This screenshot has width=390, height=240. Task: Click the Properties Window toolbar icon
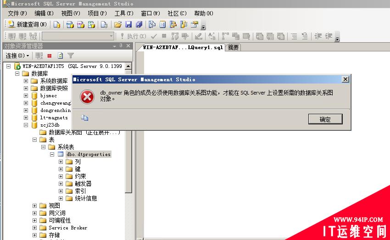tap(195, 24)
